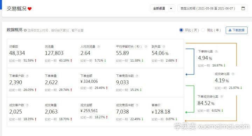Screen dimensions: 252x136
Task: Click the visitor count value 48,334
Action: pos(17,53)
